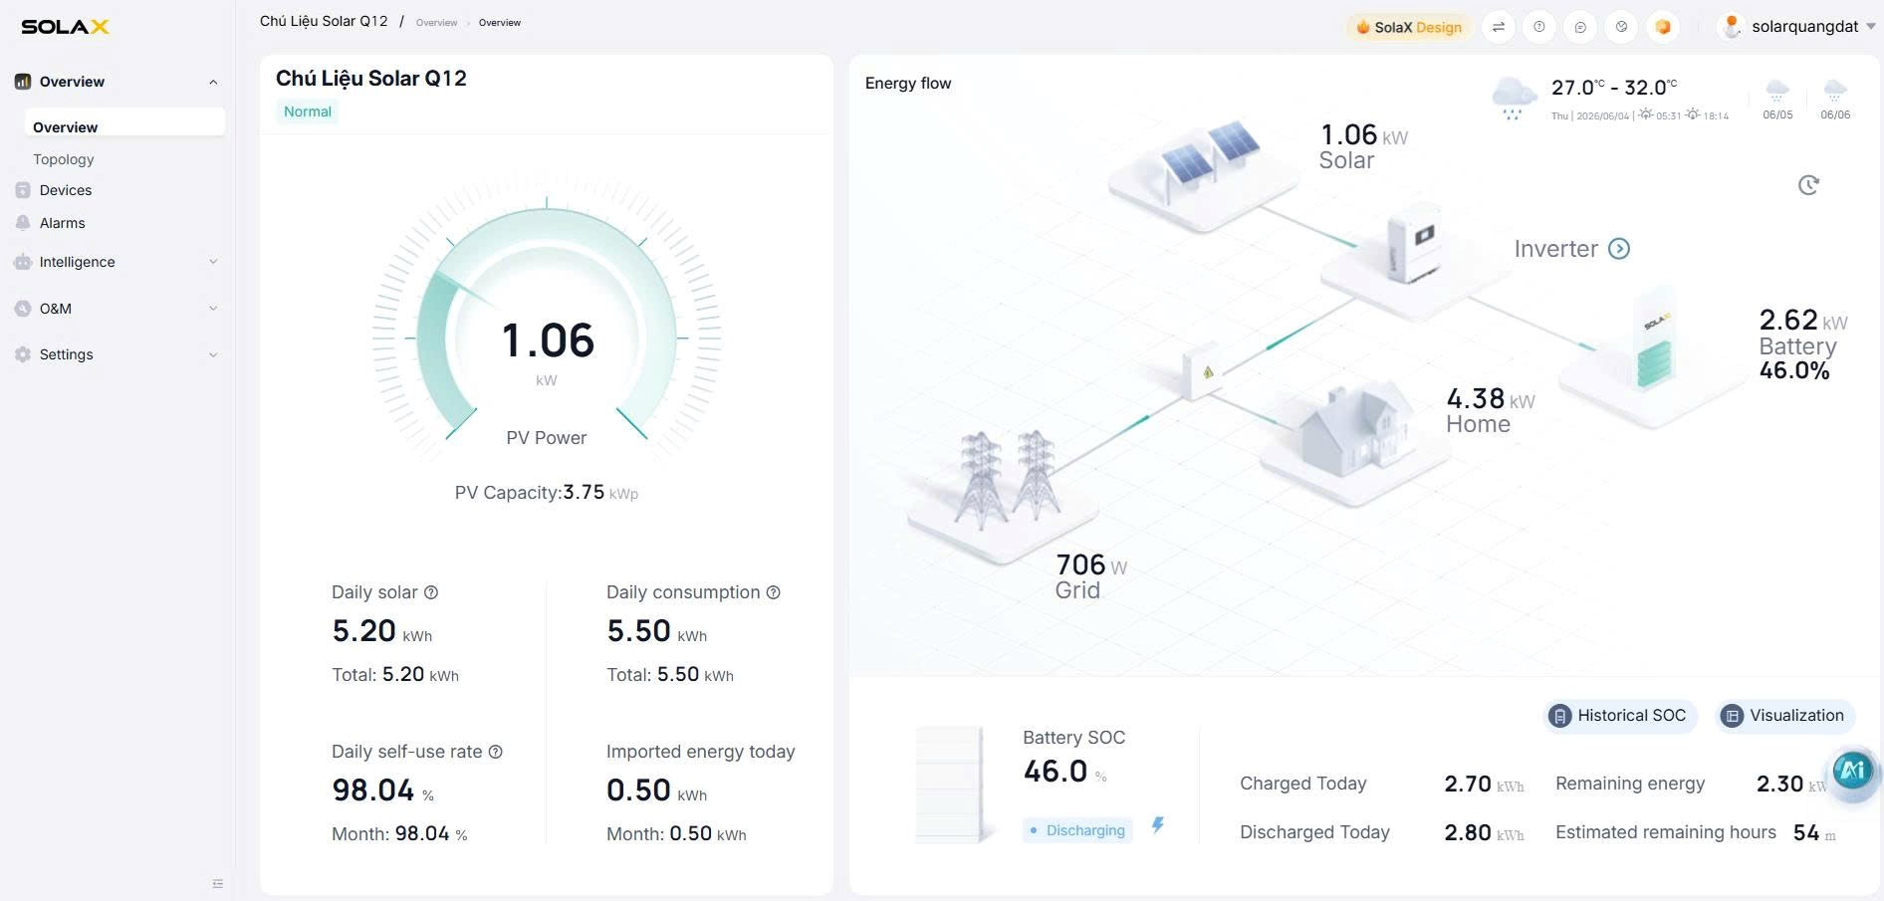Click the orange cube icon in header
The height and width of the screenshot is (901, 1884).
click(x=1663, y=27)
